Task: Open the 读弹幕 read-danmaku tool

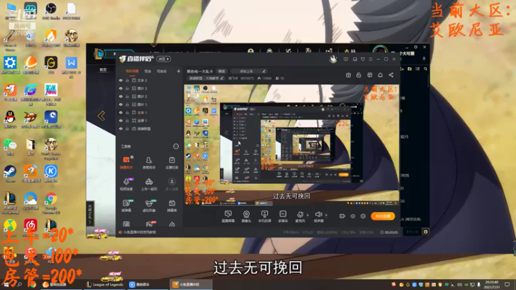Action: coord(126,206)
